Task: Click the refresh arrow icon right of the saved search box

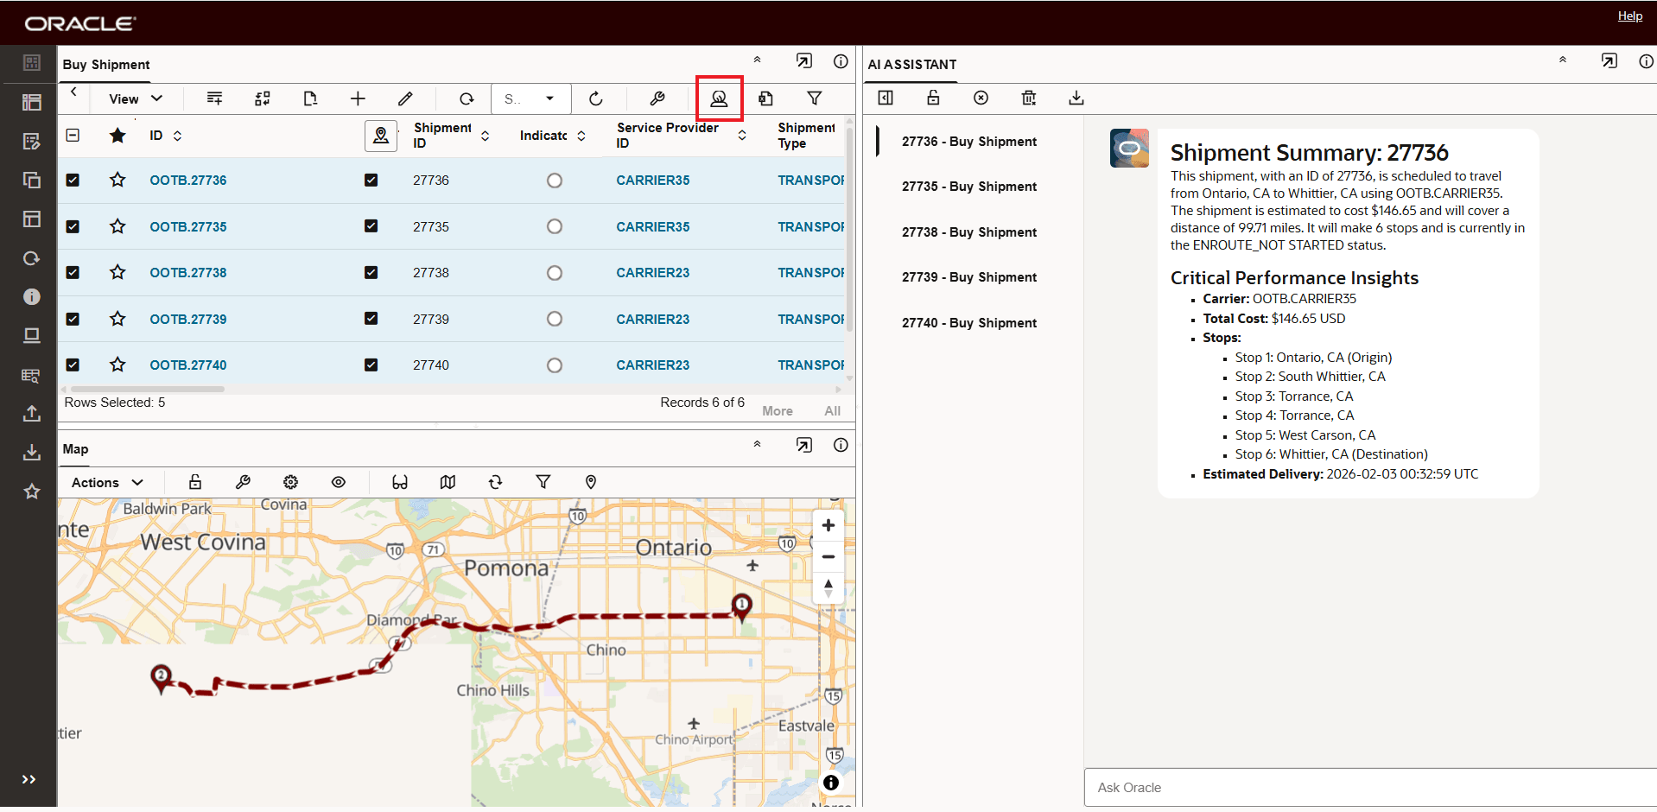Action: (596, 98)
